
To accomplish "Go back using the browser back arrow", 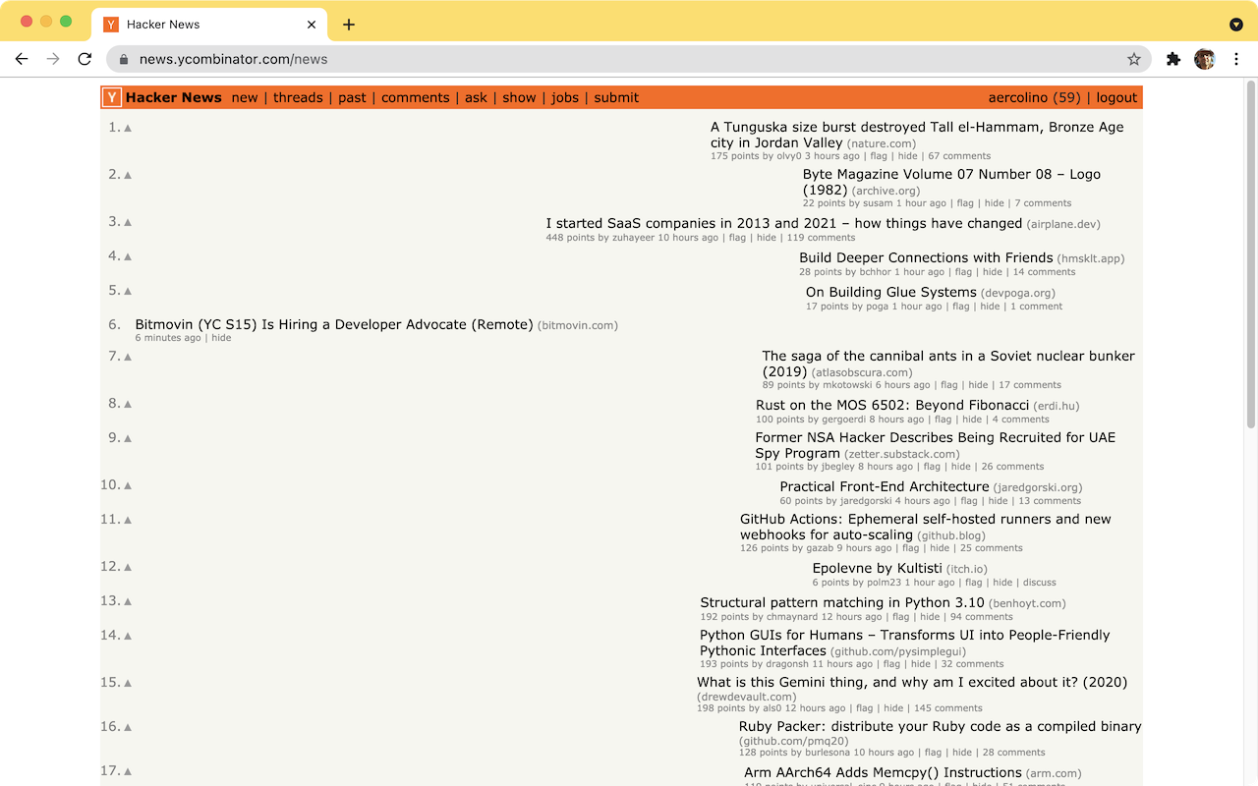I will coord(22,59).
